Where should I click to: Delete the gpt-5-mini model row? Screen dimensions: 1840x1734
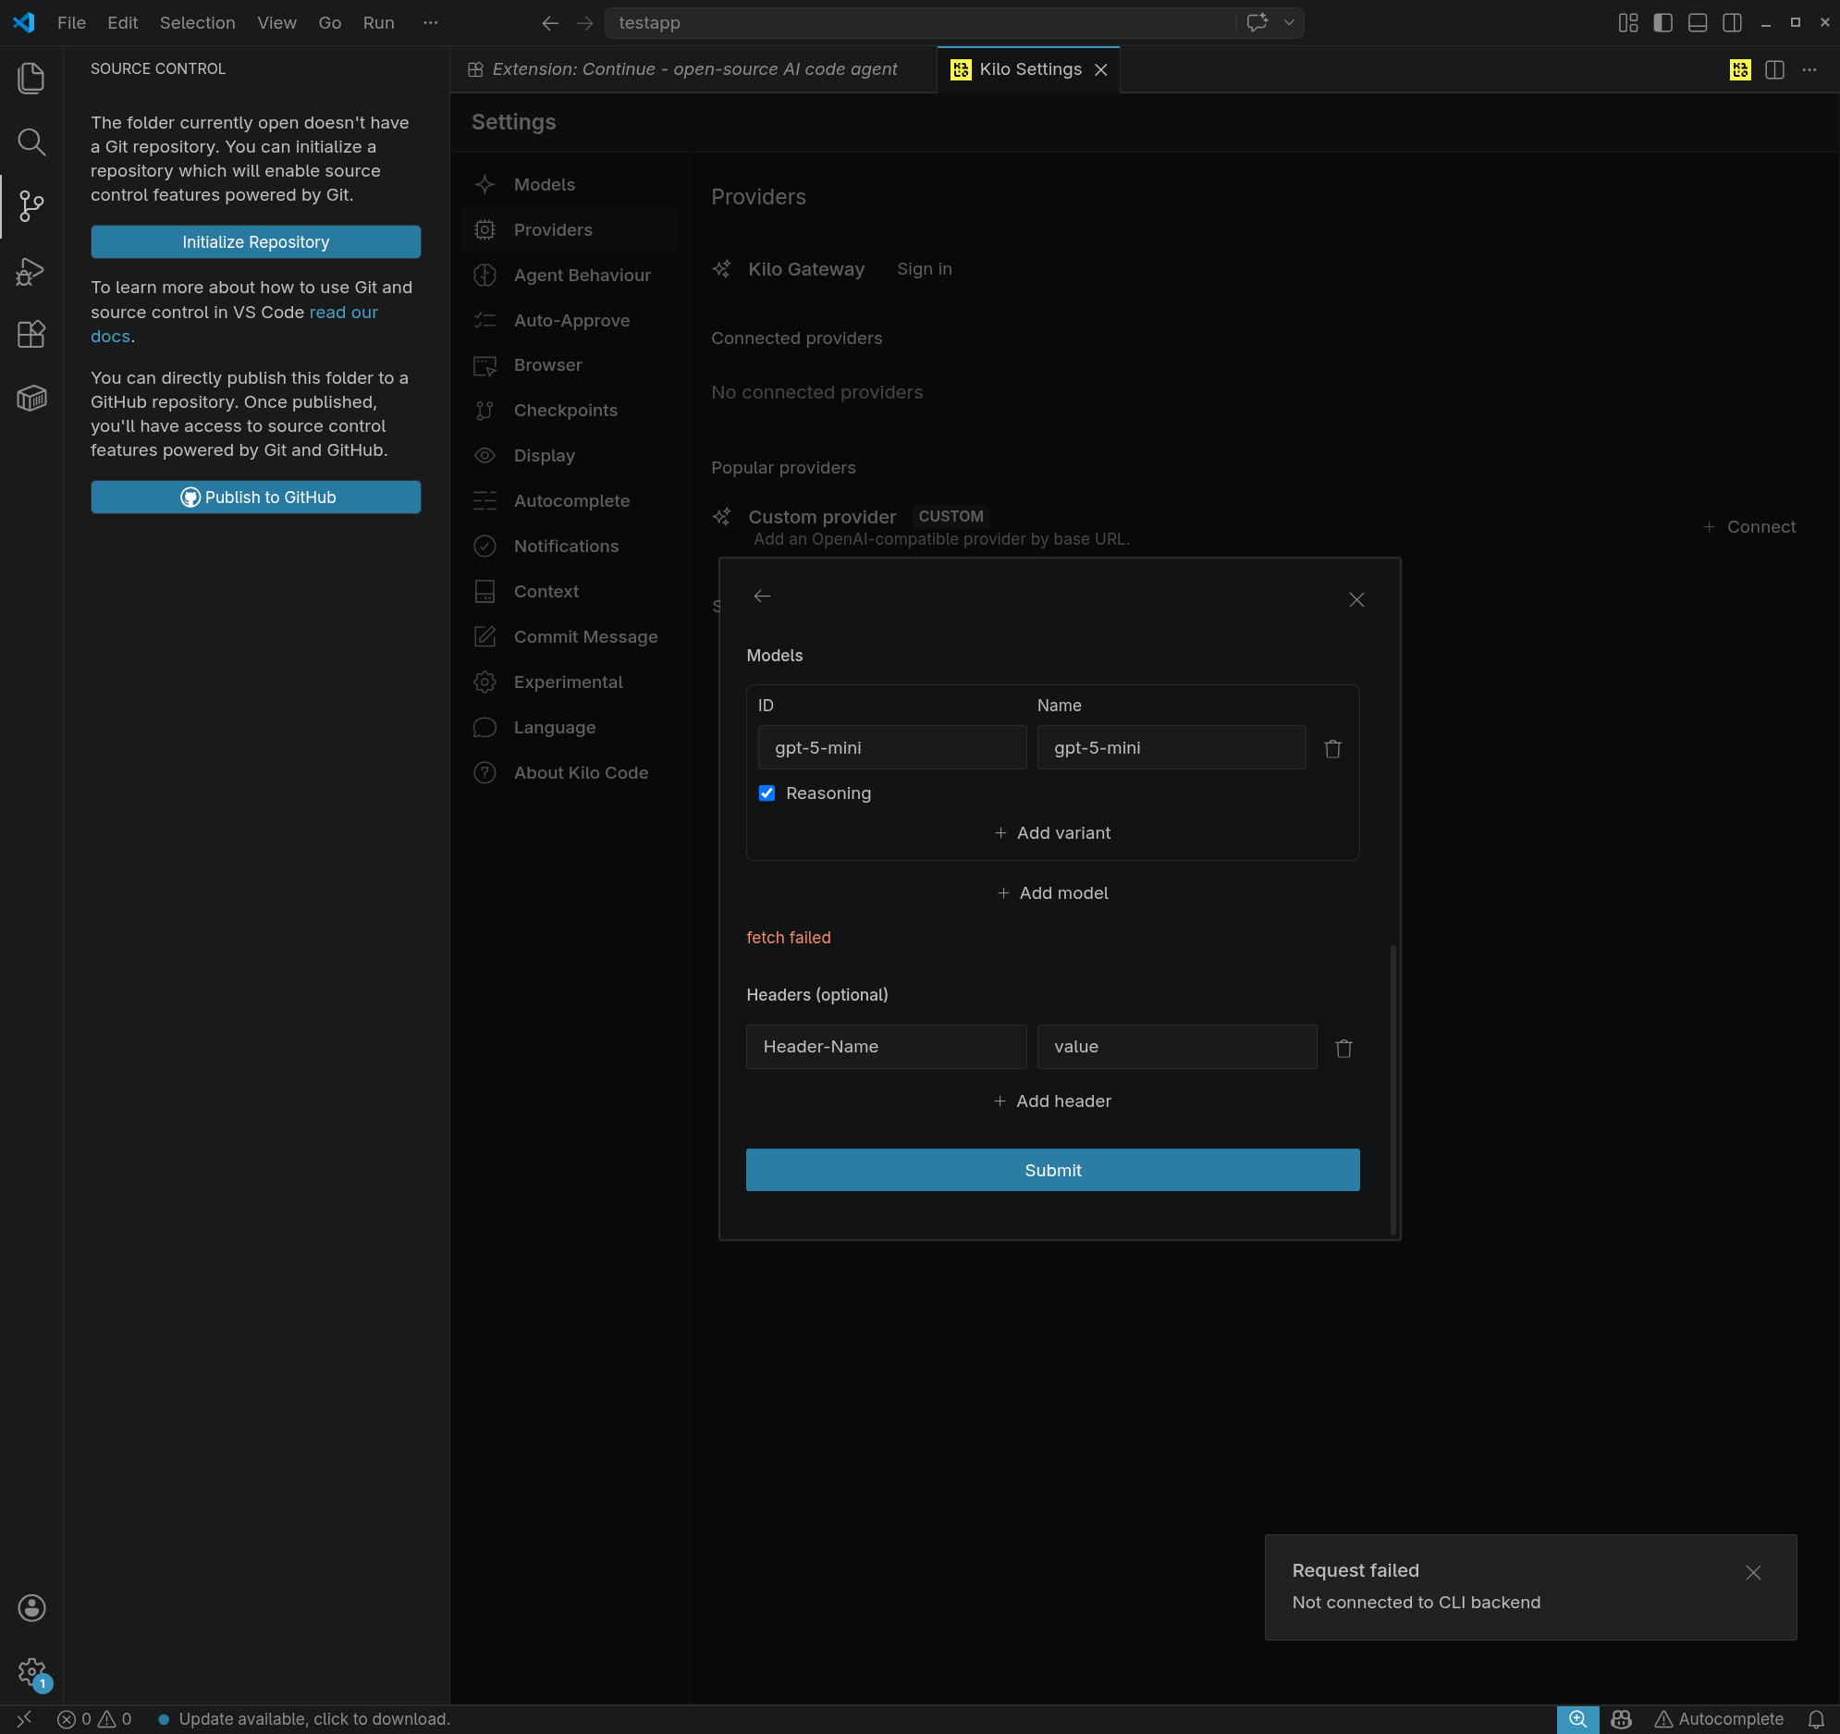(x=1332, y=748)
